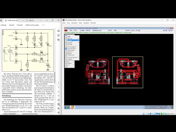The image size is (176, 132).
Task: Click the Formica taskbar icon in VM
Action: point(73,107)
